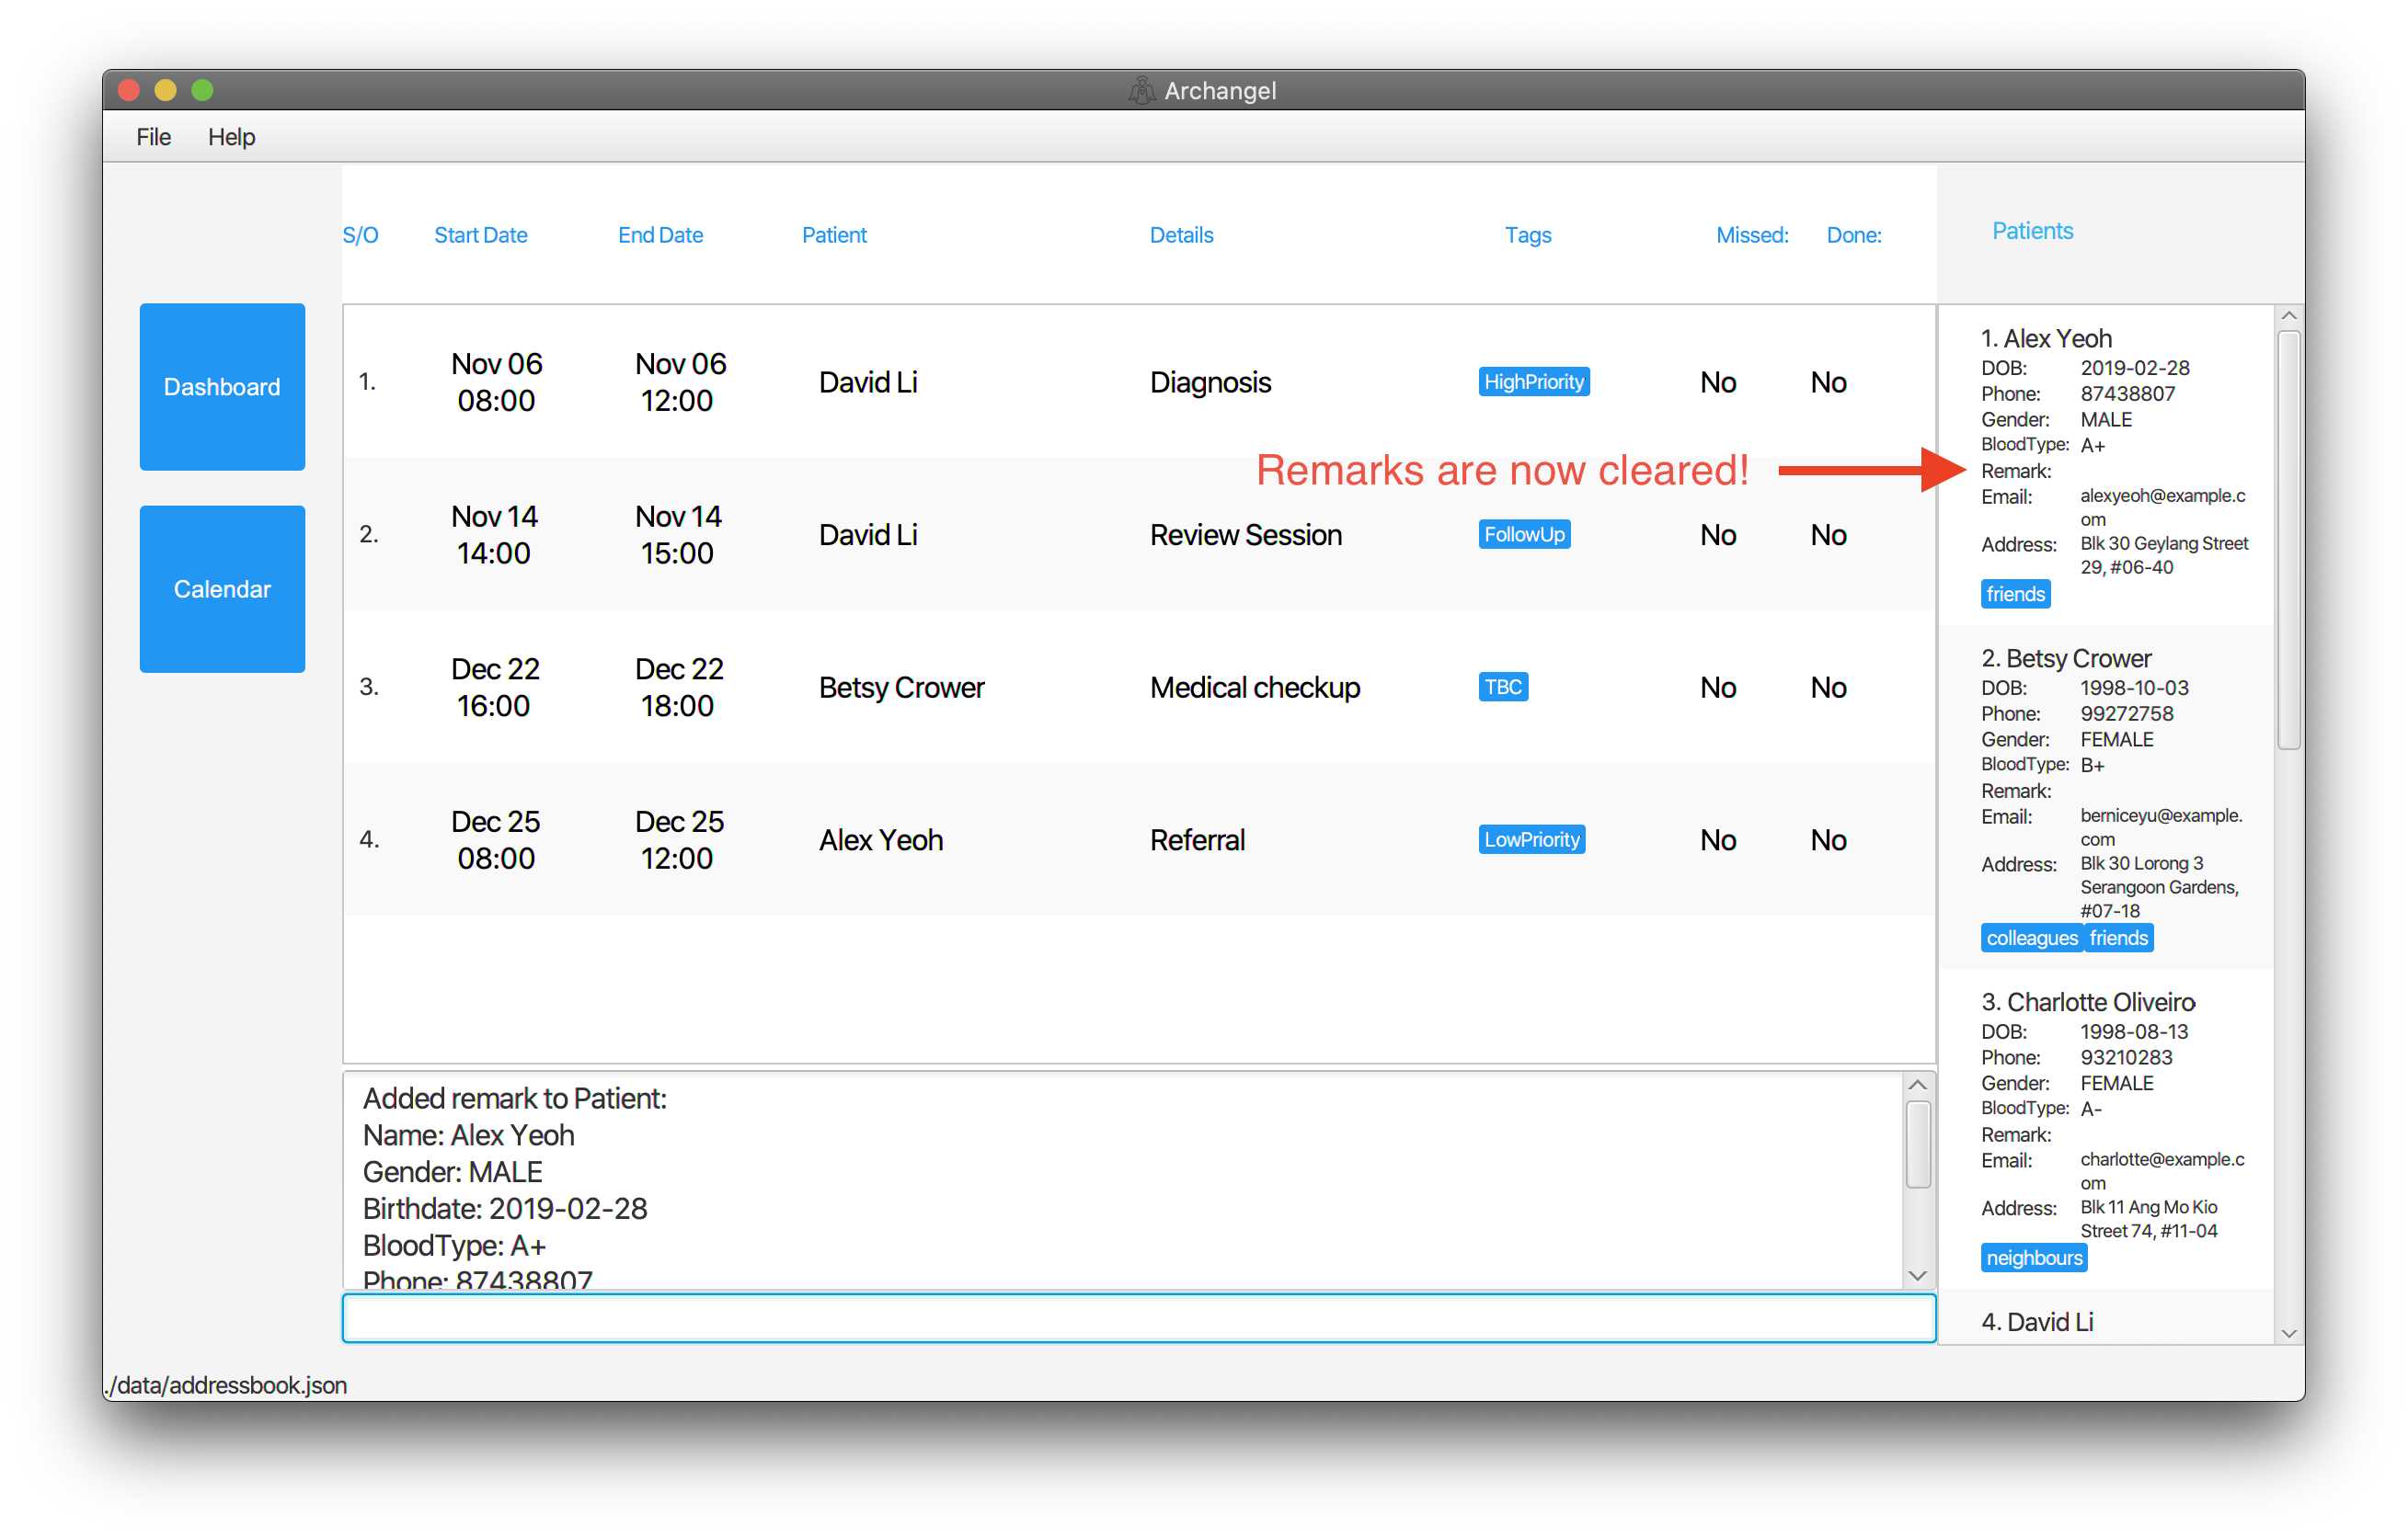The width and height of the screenshot is (2408, 1537).
Task: Click the friends tag on Alex Yeoh's card
Action: pos(2015,594)
